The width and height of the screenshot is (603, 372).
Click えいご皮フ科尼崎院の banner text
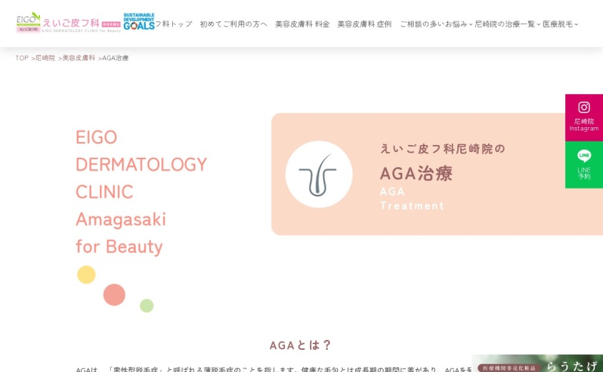point(442,149)
